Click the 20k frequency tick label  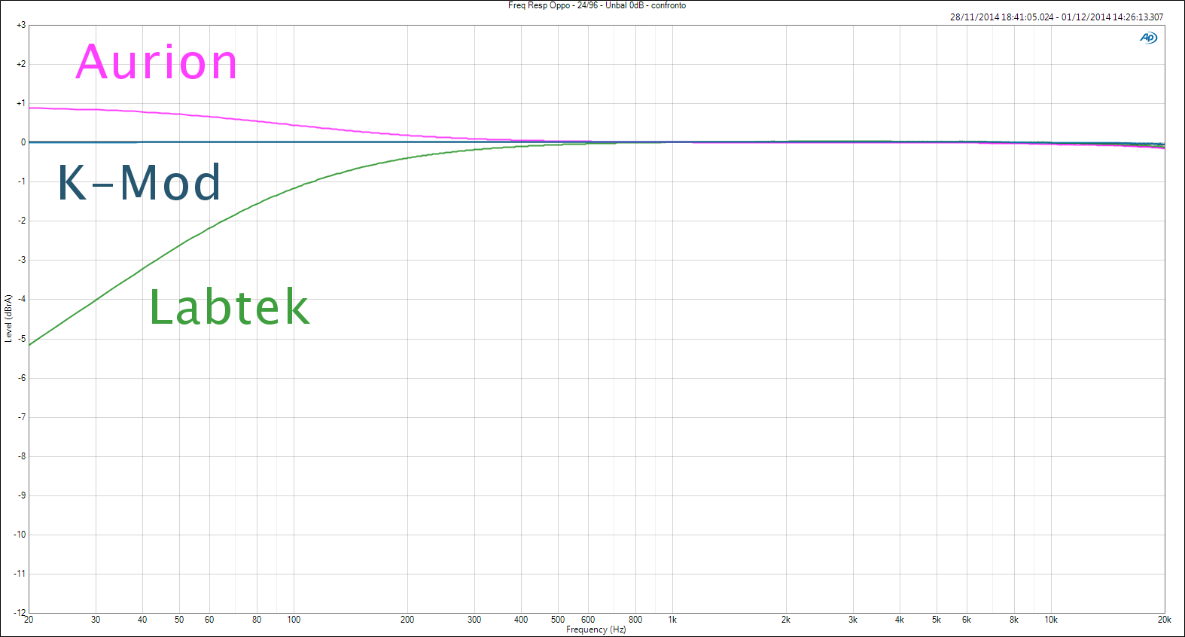(1164, 620)
